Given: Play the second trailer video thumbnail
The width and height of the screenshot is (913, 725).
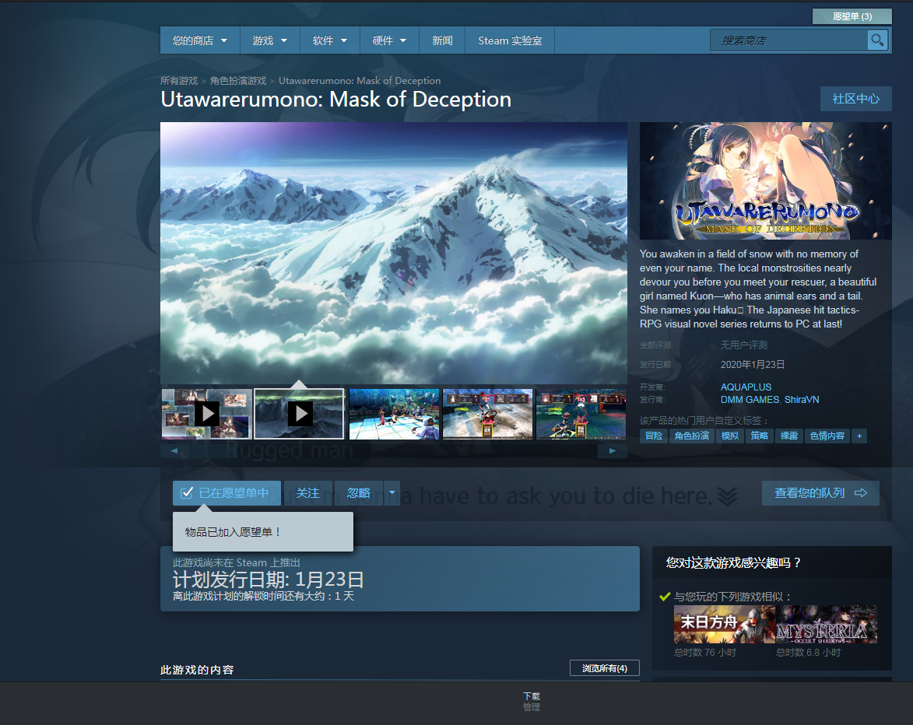Looking at the screenshot, I should coord(300,414).
